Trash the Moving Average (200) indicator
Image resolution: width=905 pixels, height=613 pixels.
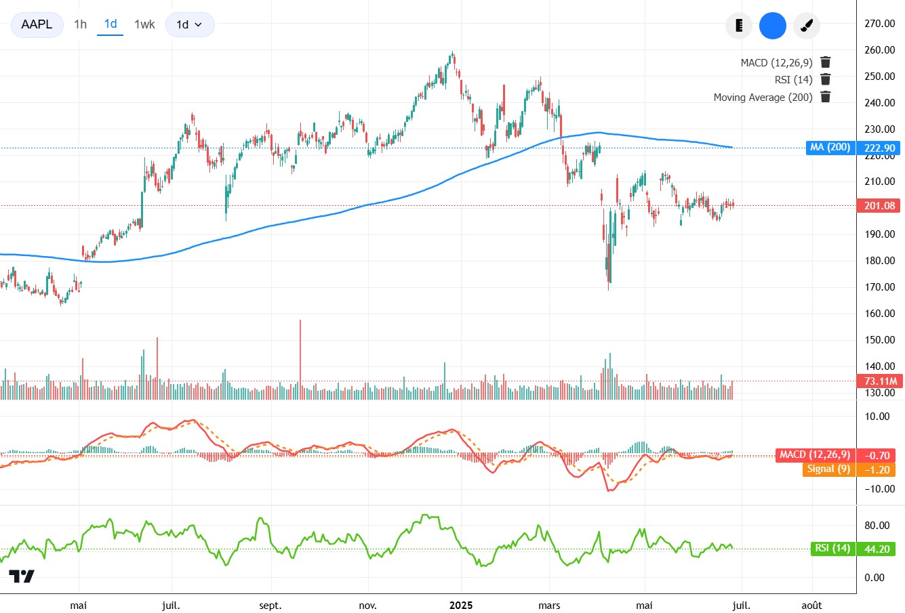[826, 97]
